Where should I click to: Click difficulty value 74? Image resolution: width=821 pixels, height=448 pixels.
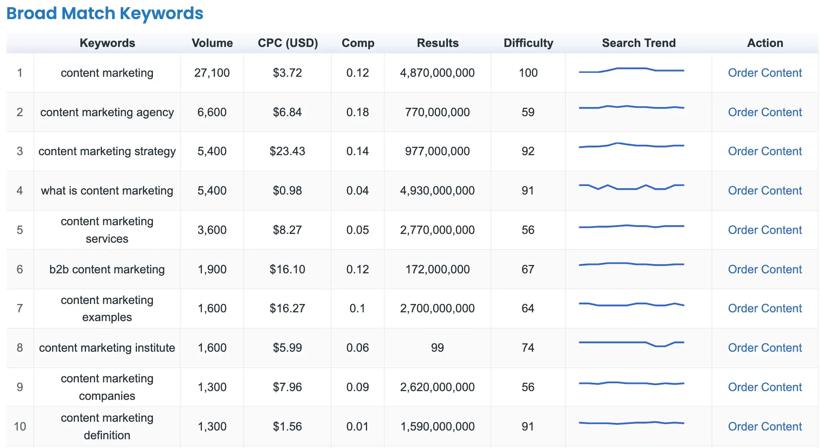pyautogui.click(x=528, y=348)
